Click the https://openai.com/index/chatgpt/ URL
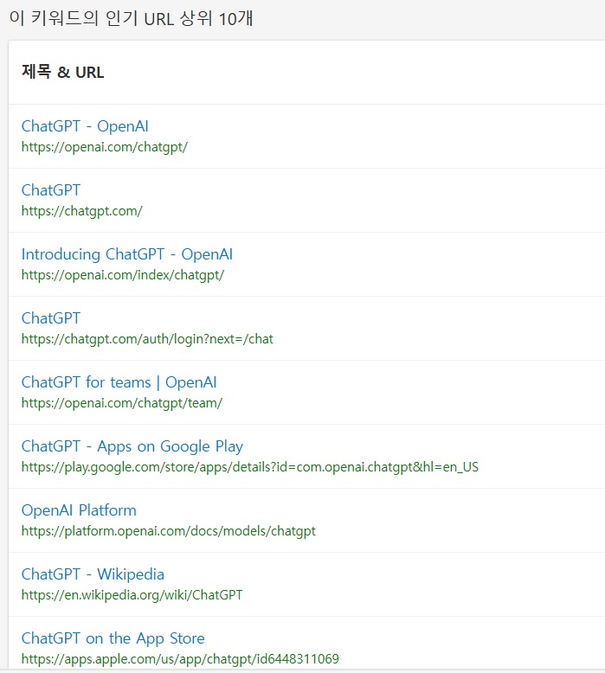This screenshot has width=605, height=673. pyautogui.click(x=123, y=275)
